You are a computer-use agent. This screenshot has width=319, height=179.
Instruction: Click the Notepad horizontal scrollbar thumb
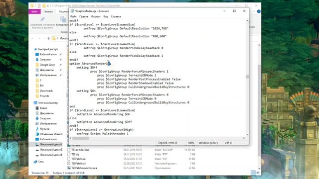click(x=81, y=138)
